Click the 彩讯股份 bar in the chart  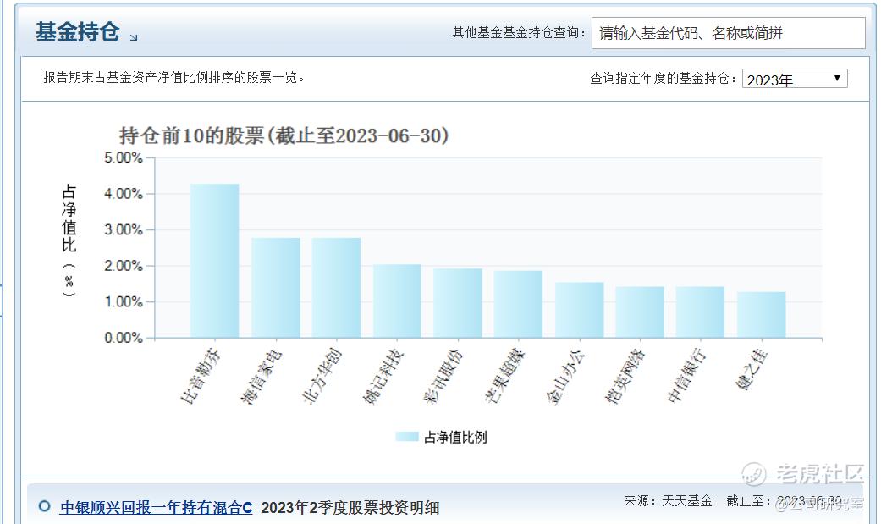[x=457, y=303]
